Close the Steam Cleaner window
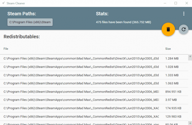Image resolution: width=192 pixels, height=125 pixels. point(187,3)
